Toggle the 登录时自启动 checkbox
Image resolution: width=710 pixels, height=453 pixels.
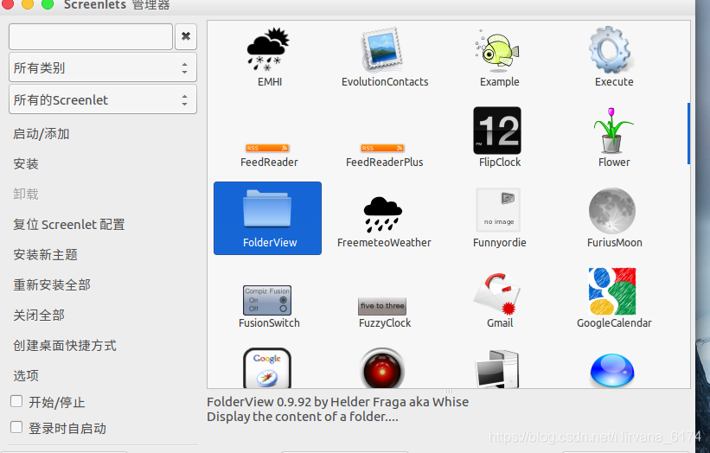click(x=16, y=427)
